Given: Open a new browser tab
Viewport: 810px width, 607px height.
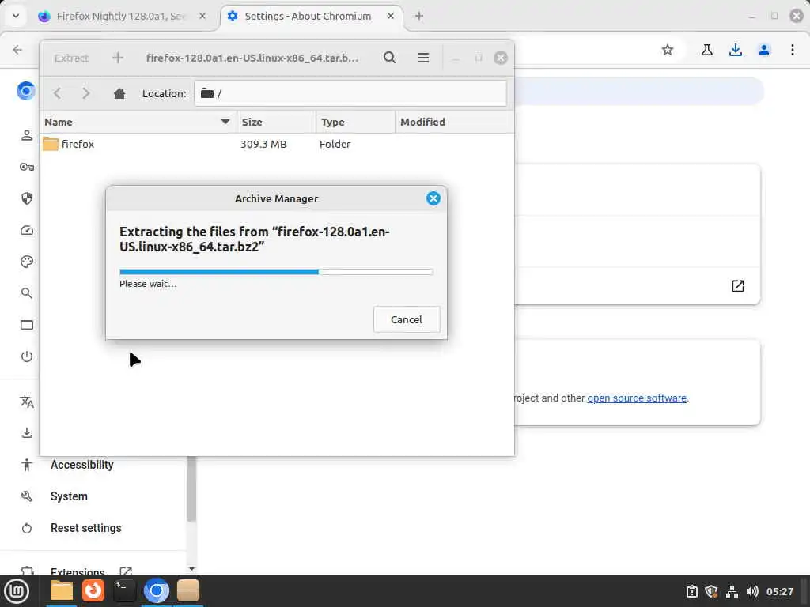Looking at the screenshot, I should [x=419, y=16].
